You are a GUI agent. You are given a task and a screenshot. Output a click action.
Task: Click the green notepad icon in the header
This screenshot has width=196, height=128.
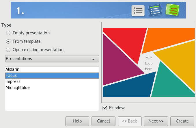(173, 10)
